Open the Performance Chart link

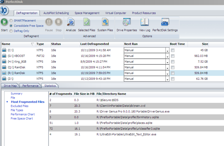point(23,114)
